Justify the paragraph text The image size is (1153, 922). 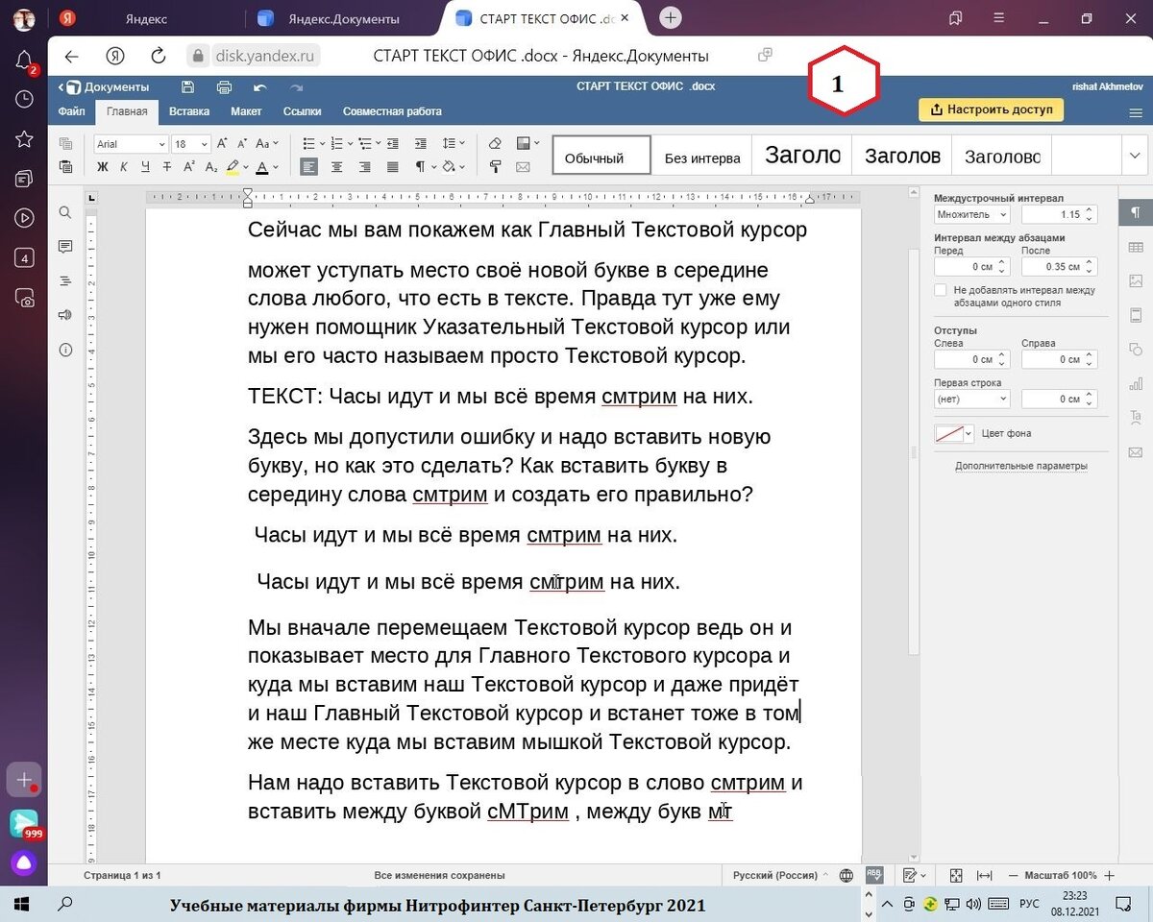click(x=392, y=167)
